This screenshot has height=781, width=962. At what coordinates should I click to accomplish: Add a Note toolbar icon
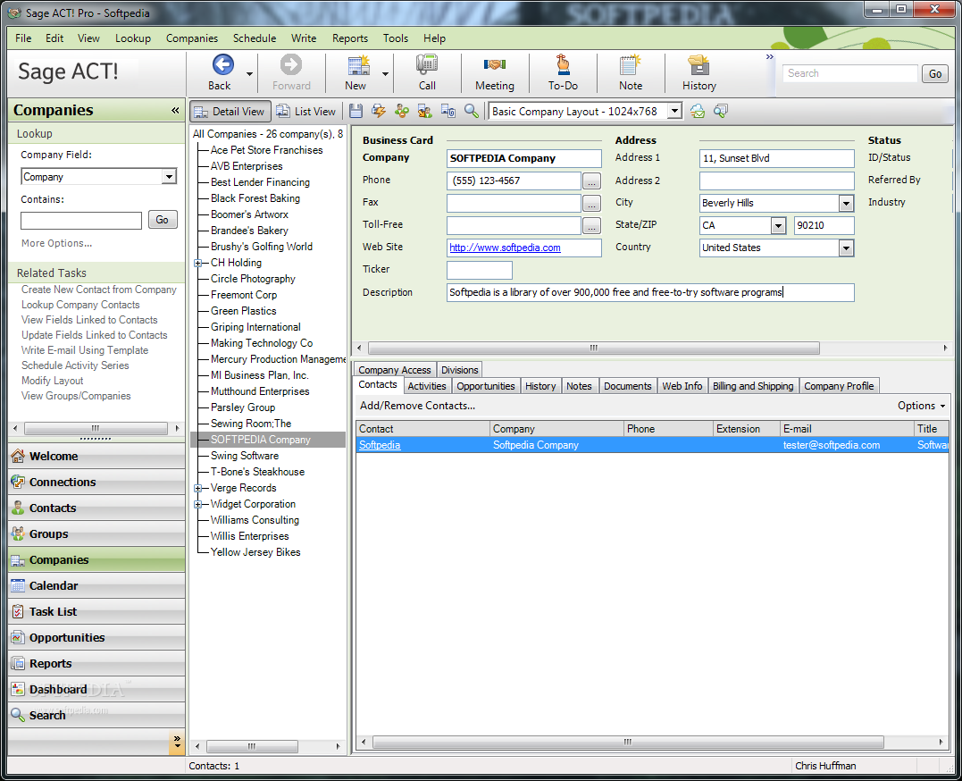pyautogui.click(x=630, y=65)
